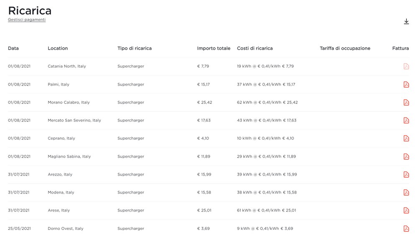Click the Importo totale column header
Viewport: 418px width, 239px height.
[x=214, y=48]
